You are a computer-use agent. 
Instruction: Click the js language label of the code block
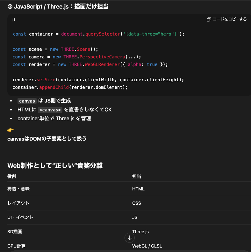(14, 19)
